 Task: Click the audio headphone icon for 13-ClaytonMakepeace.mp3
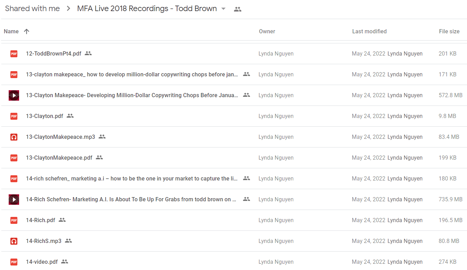point(14,137)
